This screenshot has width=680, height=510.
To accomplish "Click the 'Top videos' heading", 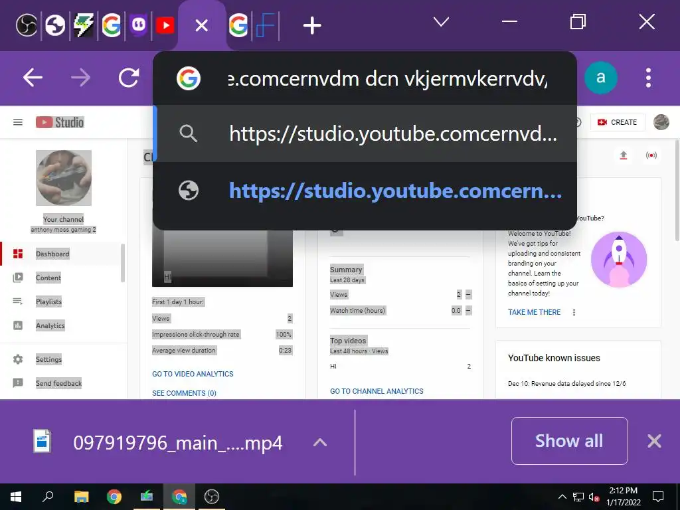I will pyautogui.click(x=348, y=341).
